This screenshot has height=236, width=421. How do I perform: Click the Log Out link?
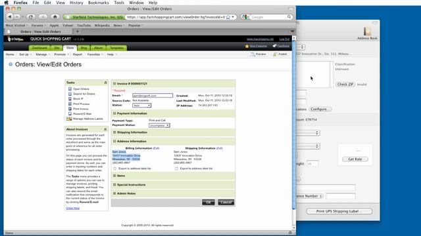[x=284, y=39]
